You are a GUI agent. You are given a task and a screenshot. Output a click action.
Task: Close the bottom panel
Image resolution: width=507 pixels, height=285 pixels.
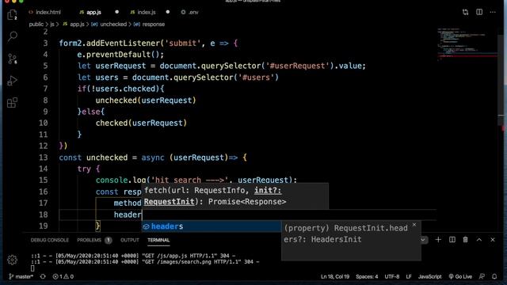[493, 240]
